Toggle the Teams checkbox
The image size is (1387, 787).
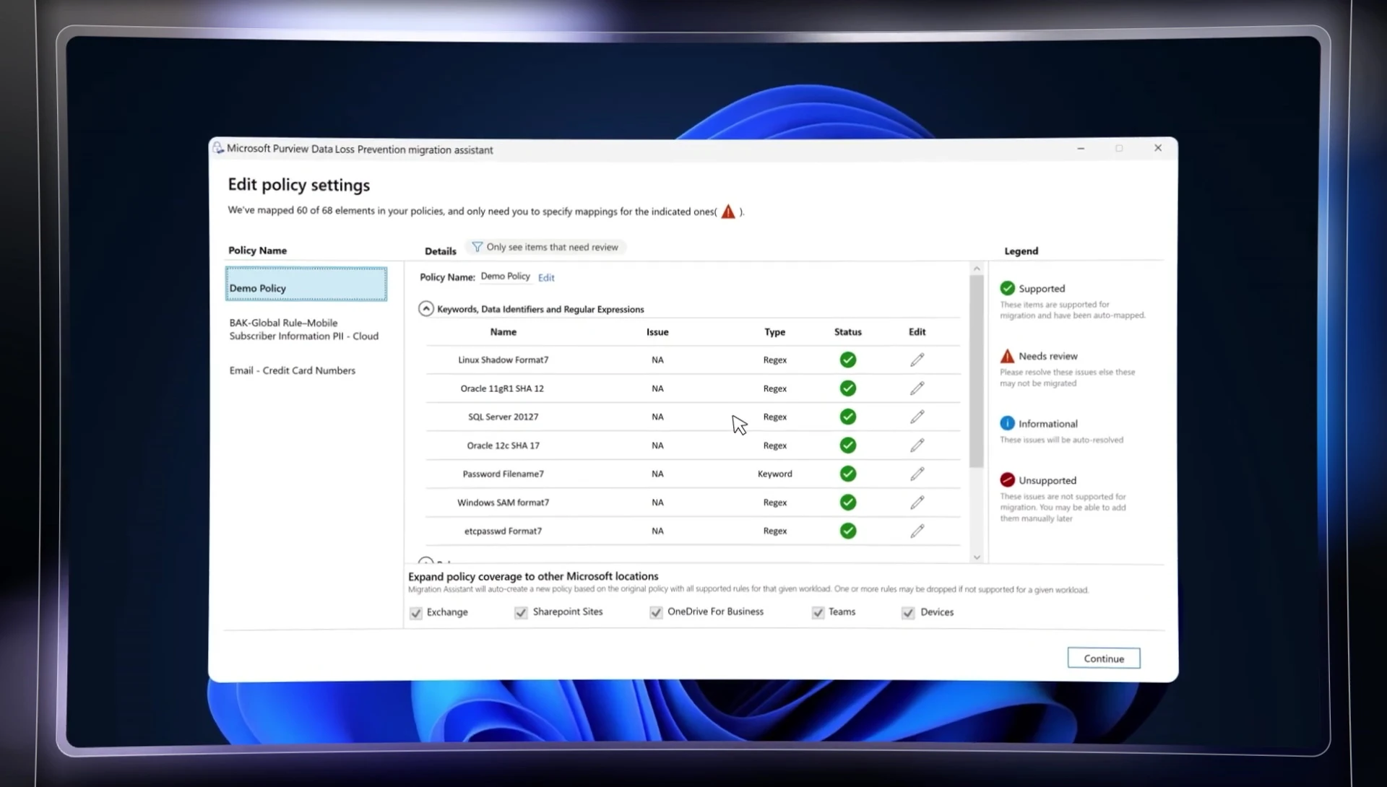click(818, 612)
